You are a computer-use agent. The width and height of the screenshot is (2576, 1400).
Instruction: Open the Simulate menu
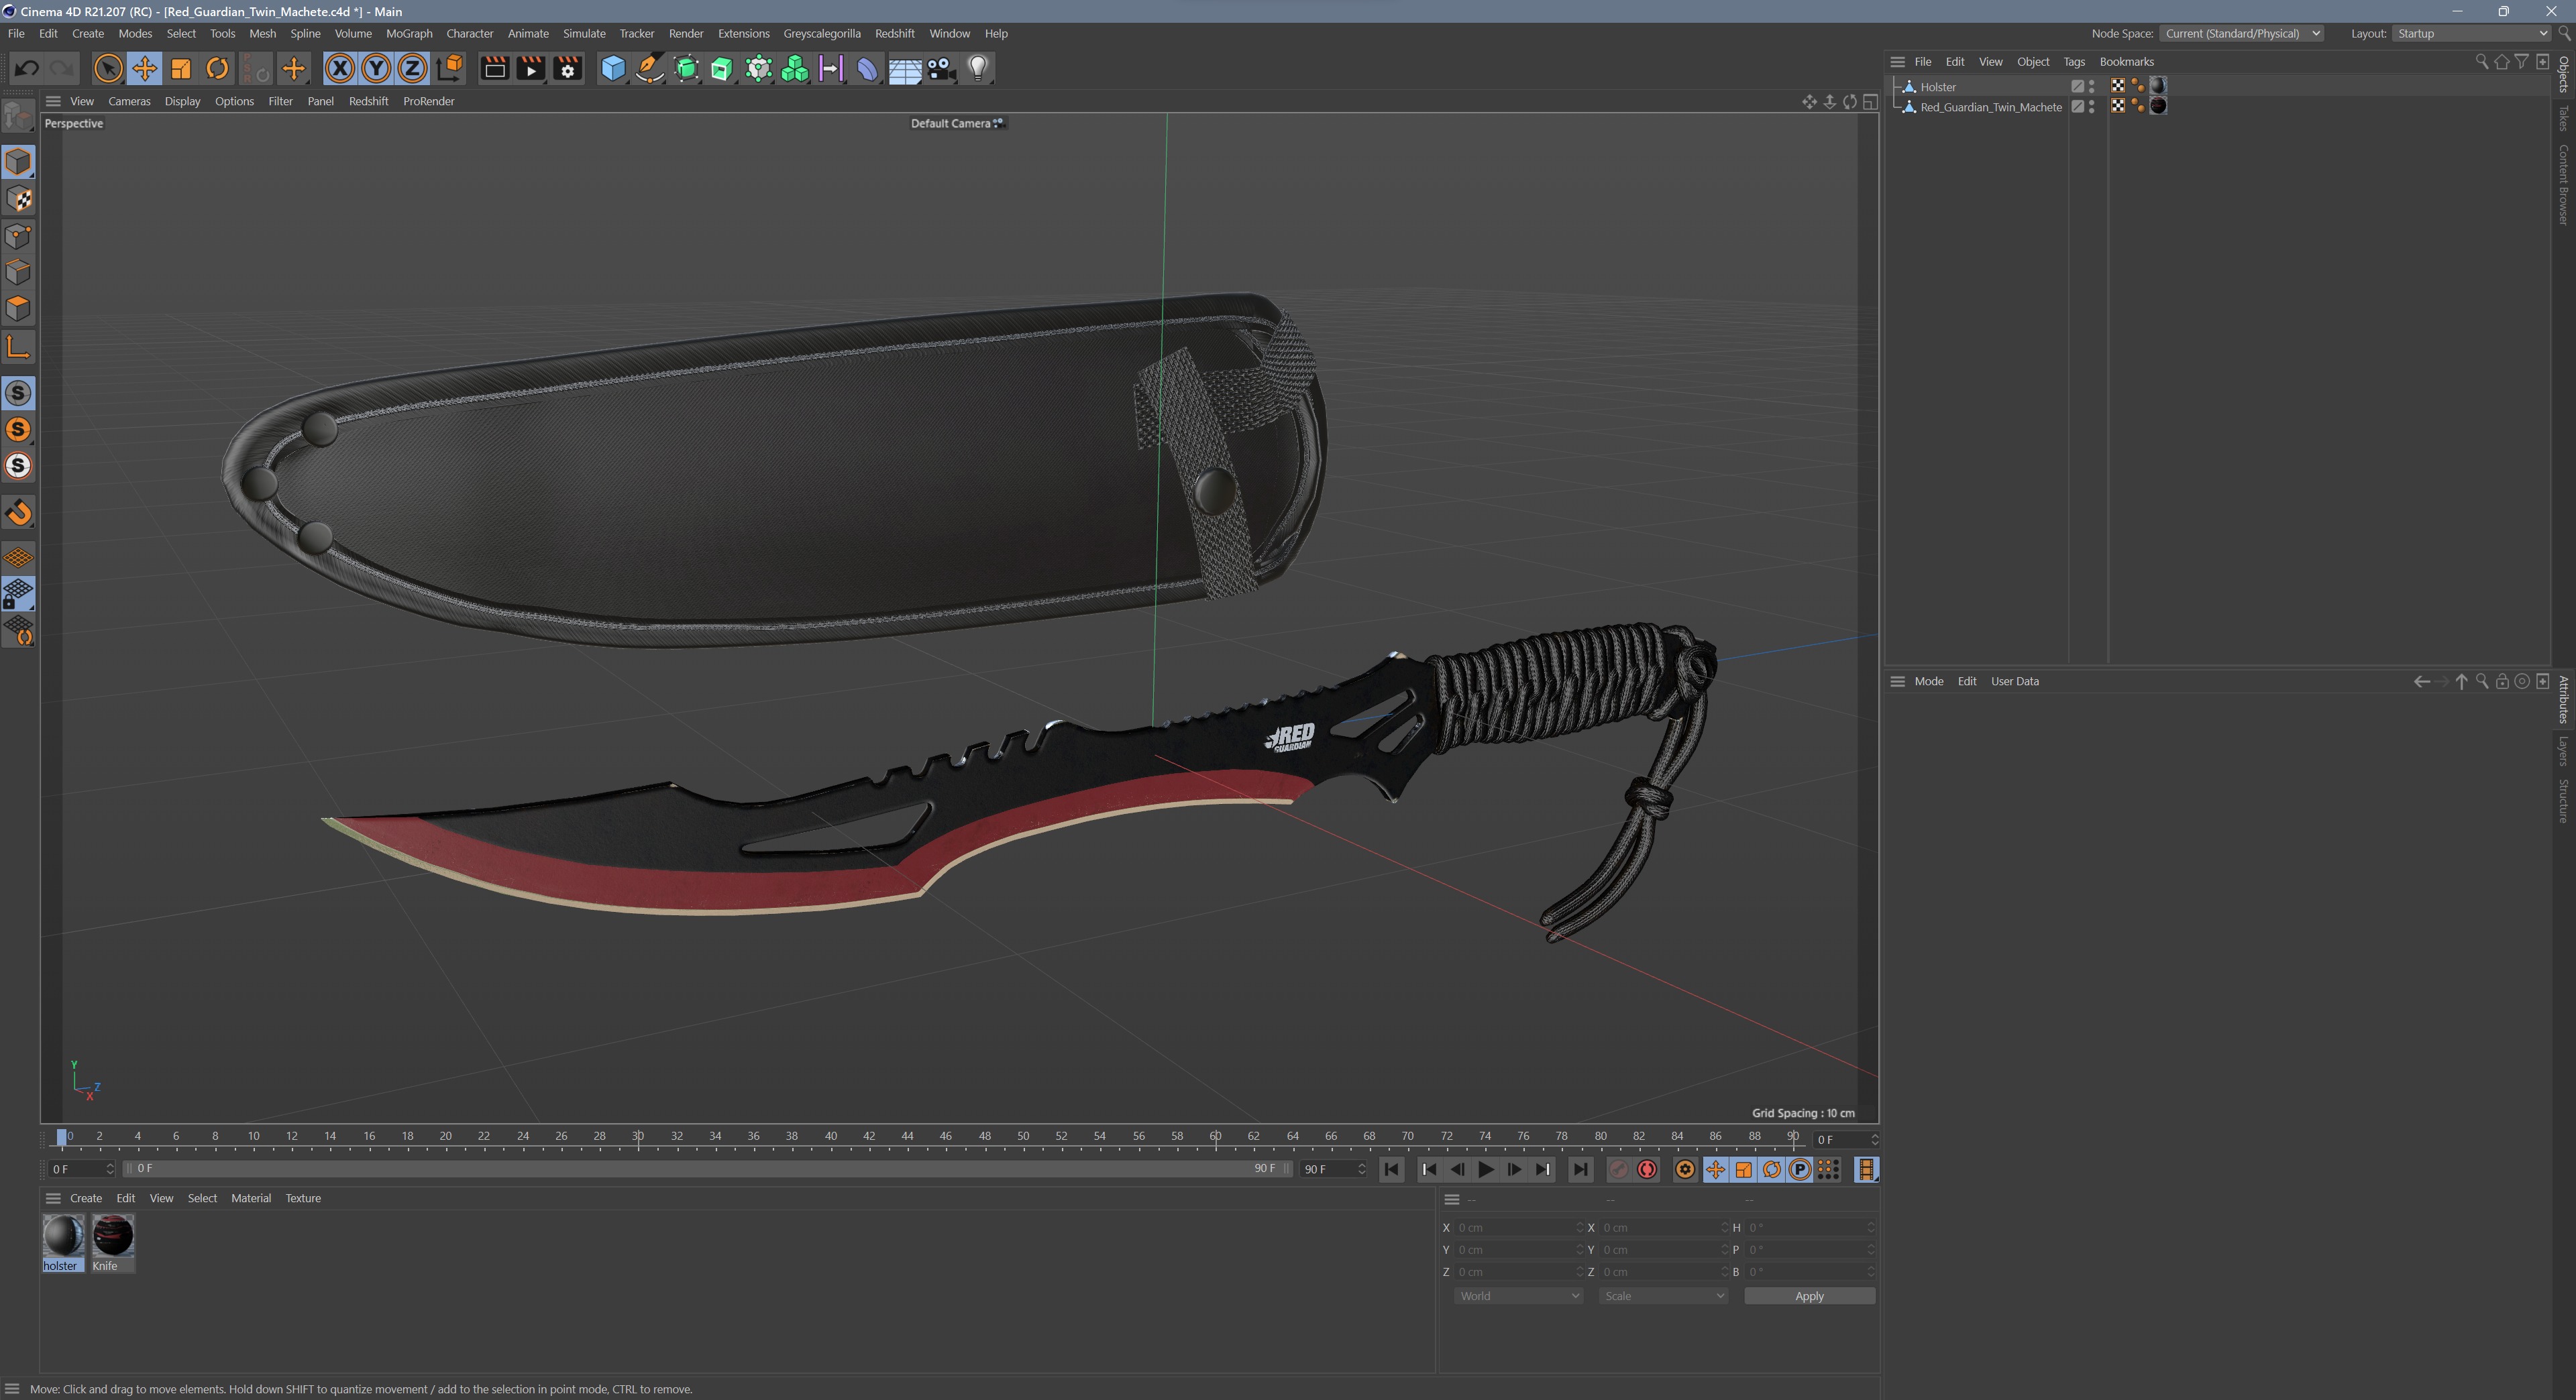click(584, 33)
